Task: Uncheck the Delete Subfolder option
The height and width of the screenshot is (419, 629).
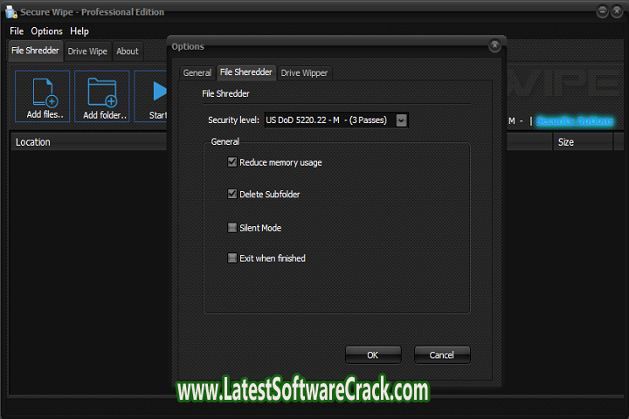Action: 232,195
